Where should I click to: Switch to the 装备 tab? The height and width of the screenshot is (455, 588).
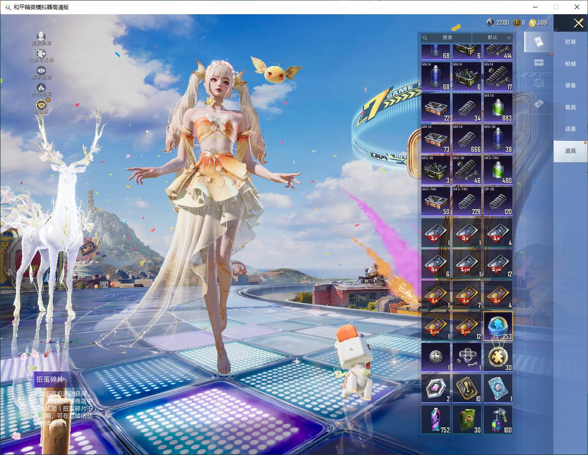[x=570, y=85]
